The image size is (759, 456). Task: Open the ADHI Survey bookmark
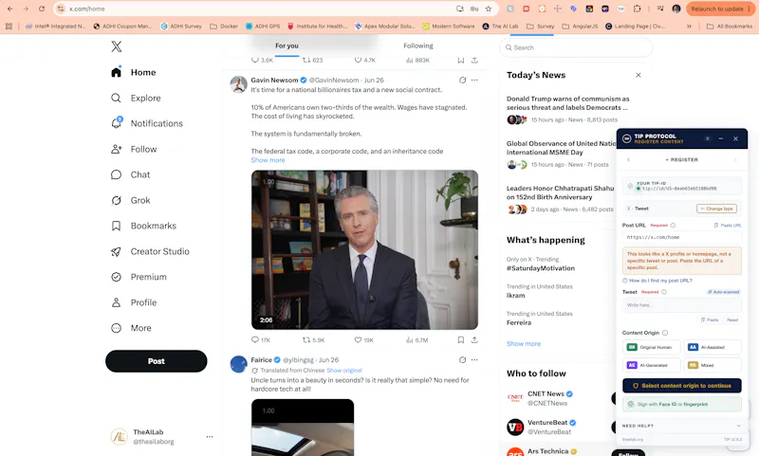click(181, 27)
